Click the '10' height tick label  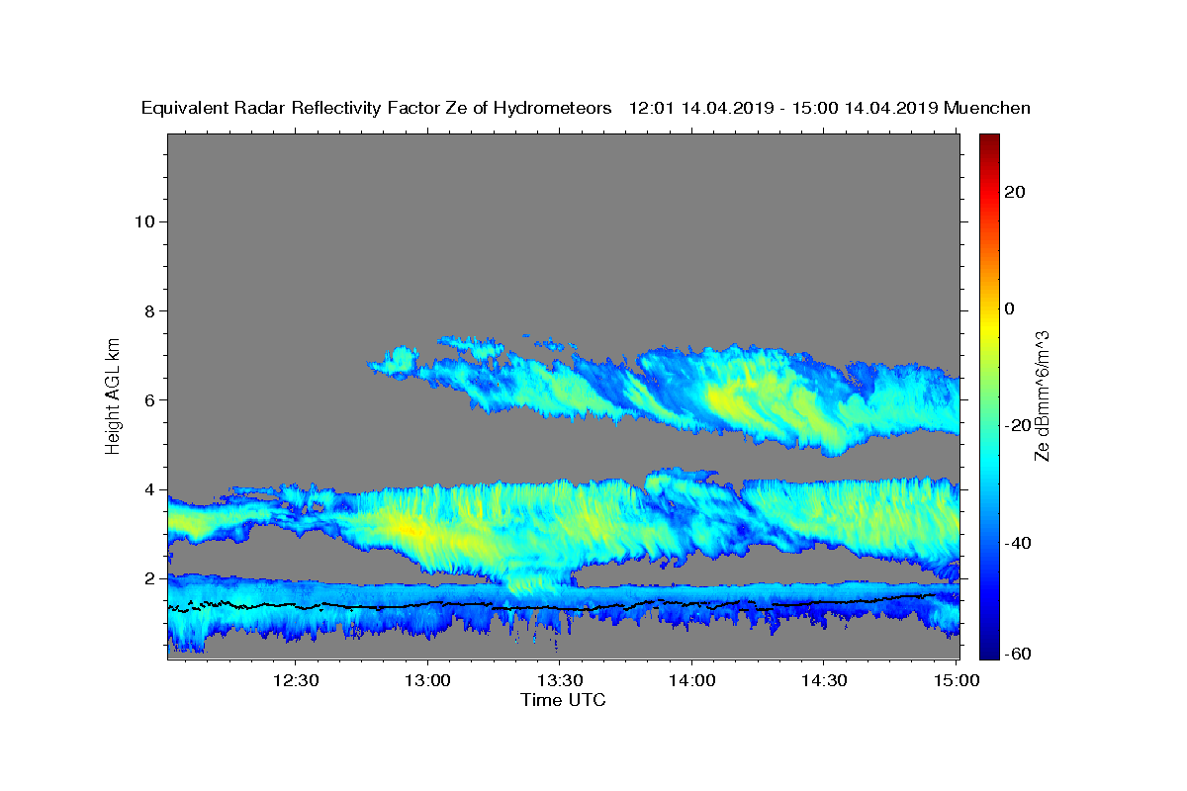click(x=145, y=221)
